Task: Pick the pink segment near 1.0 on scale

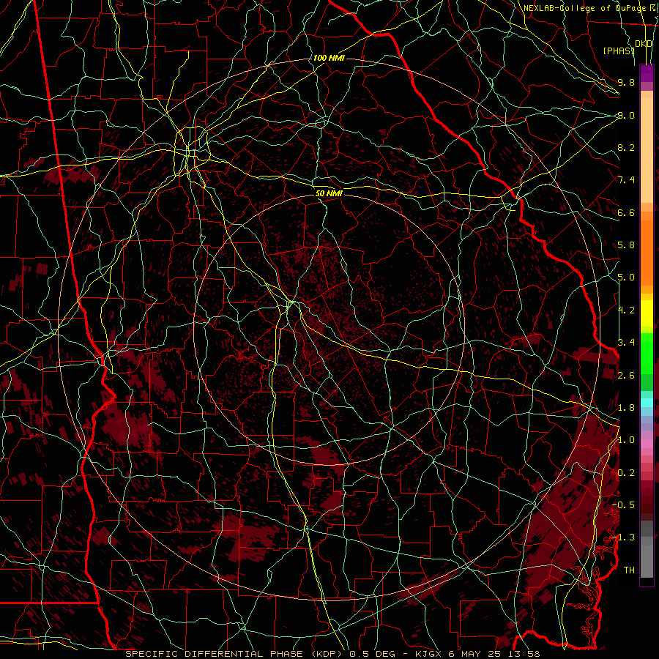Action: click(647, 443)
